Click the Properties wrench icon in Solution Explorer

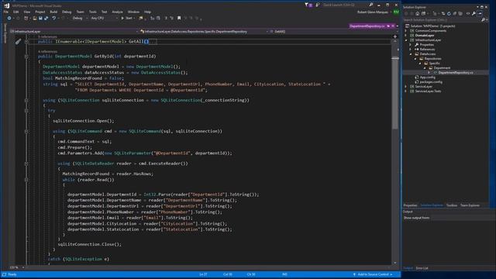[474, 14]
